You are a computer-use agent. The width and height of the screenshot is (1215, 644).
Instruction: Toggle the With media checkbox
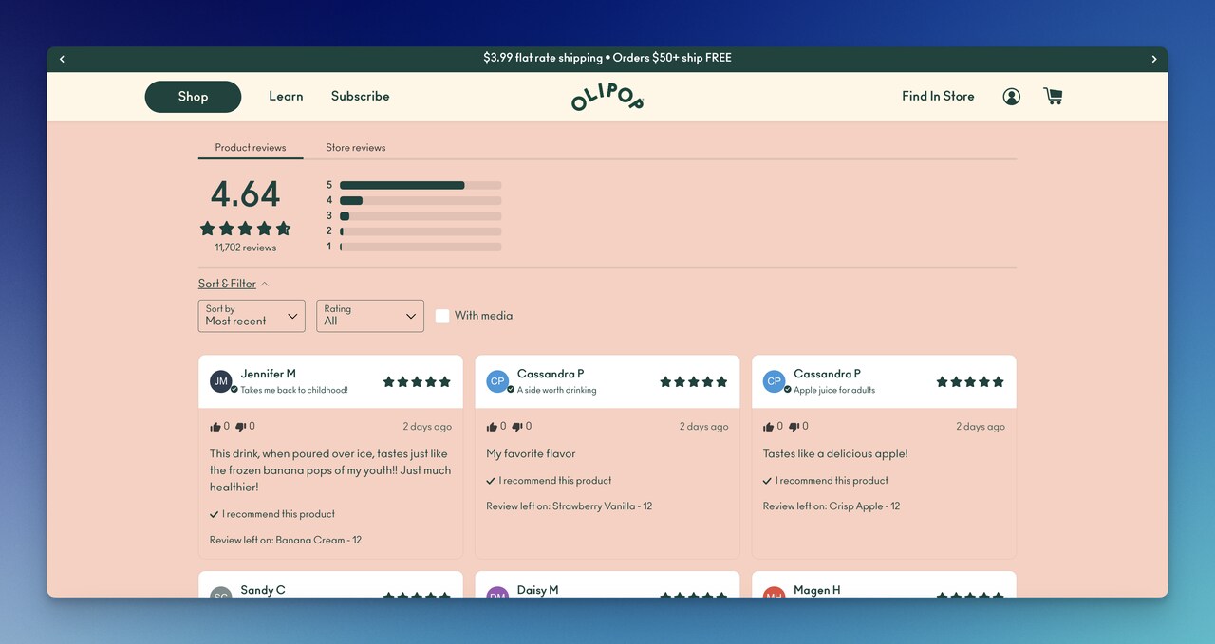coord(442,316)
